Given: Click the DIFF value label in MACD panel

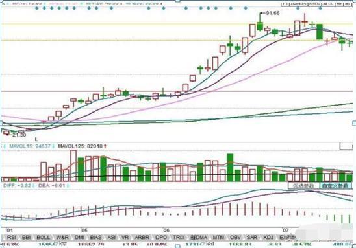Looking at the screenshot, I should [x=17, y=186].
